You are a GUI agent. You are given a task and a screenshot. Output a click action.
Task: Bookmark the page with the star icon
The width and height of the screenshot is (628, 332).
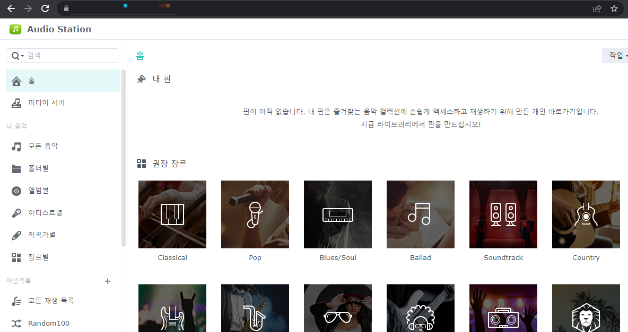coord(614,8)
